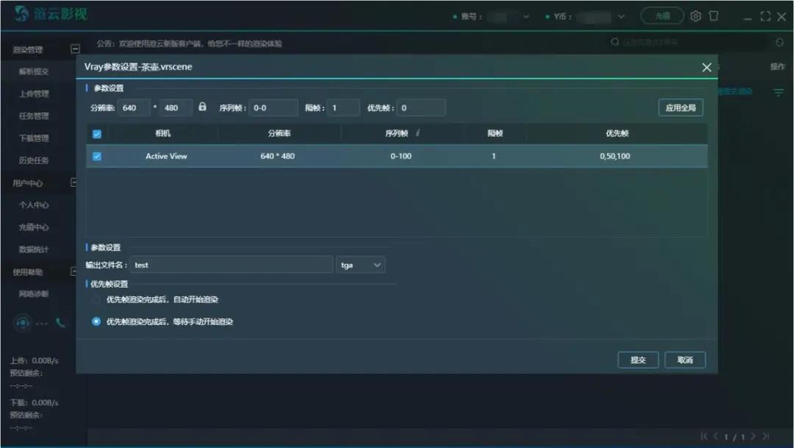794x448 pixels.
Task: Click the skin/theme shirt icon
Action: pos(713,16)
